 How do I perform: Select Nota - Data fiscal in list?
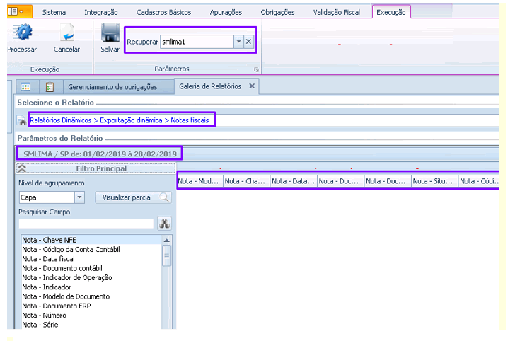coord(48,259)
